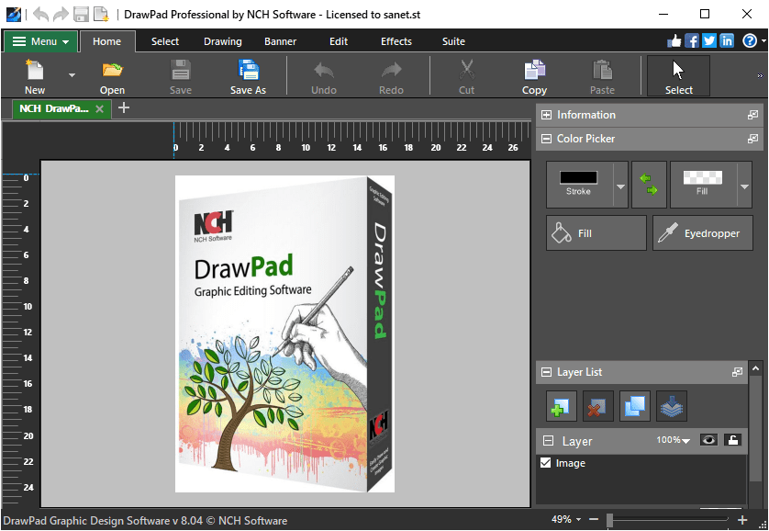This screenshot has width=769, height=531.
Task: Uncheck the Image layer object checkbox
Action: 545,462
